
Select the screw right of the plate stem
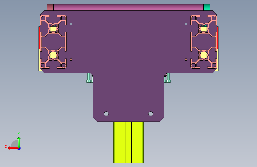tap(167, 78)
